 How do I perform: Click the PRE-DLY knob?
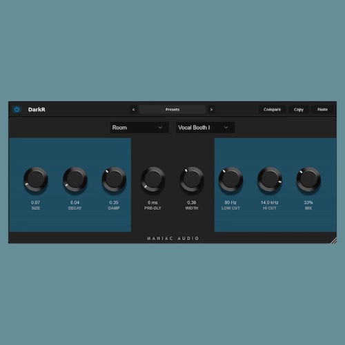click(x=152, y=179)
